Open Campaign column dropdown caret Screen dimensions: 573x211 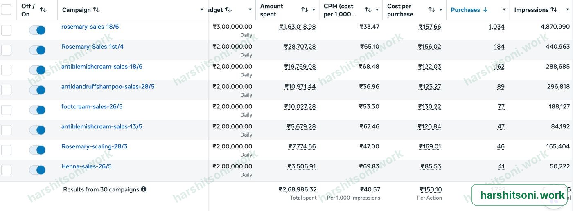coord(202,10)
